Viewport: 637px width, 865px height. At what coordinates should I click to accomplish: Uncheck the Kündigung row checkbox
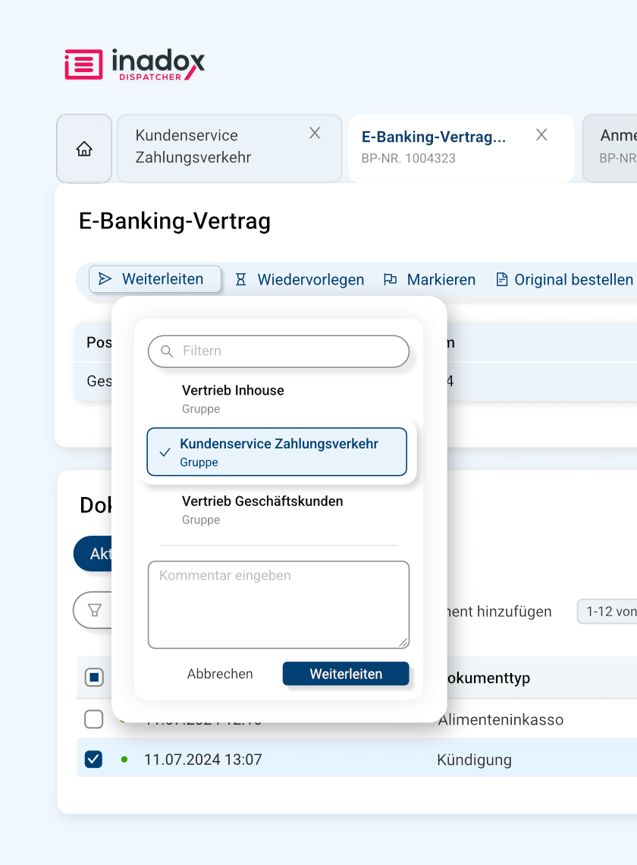tap(94, 760)
